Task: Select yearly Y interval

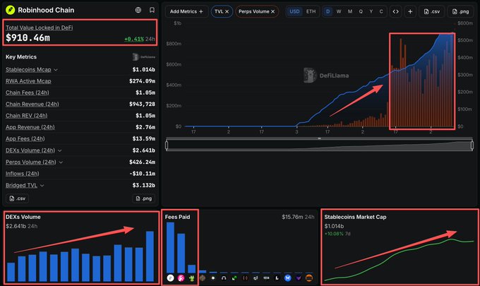Action: point(371,11)
